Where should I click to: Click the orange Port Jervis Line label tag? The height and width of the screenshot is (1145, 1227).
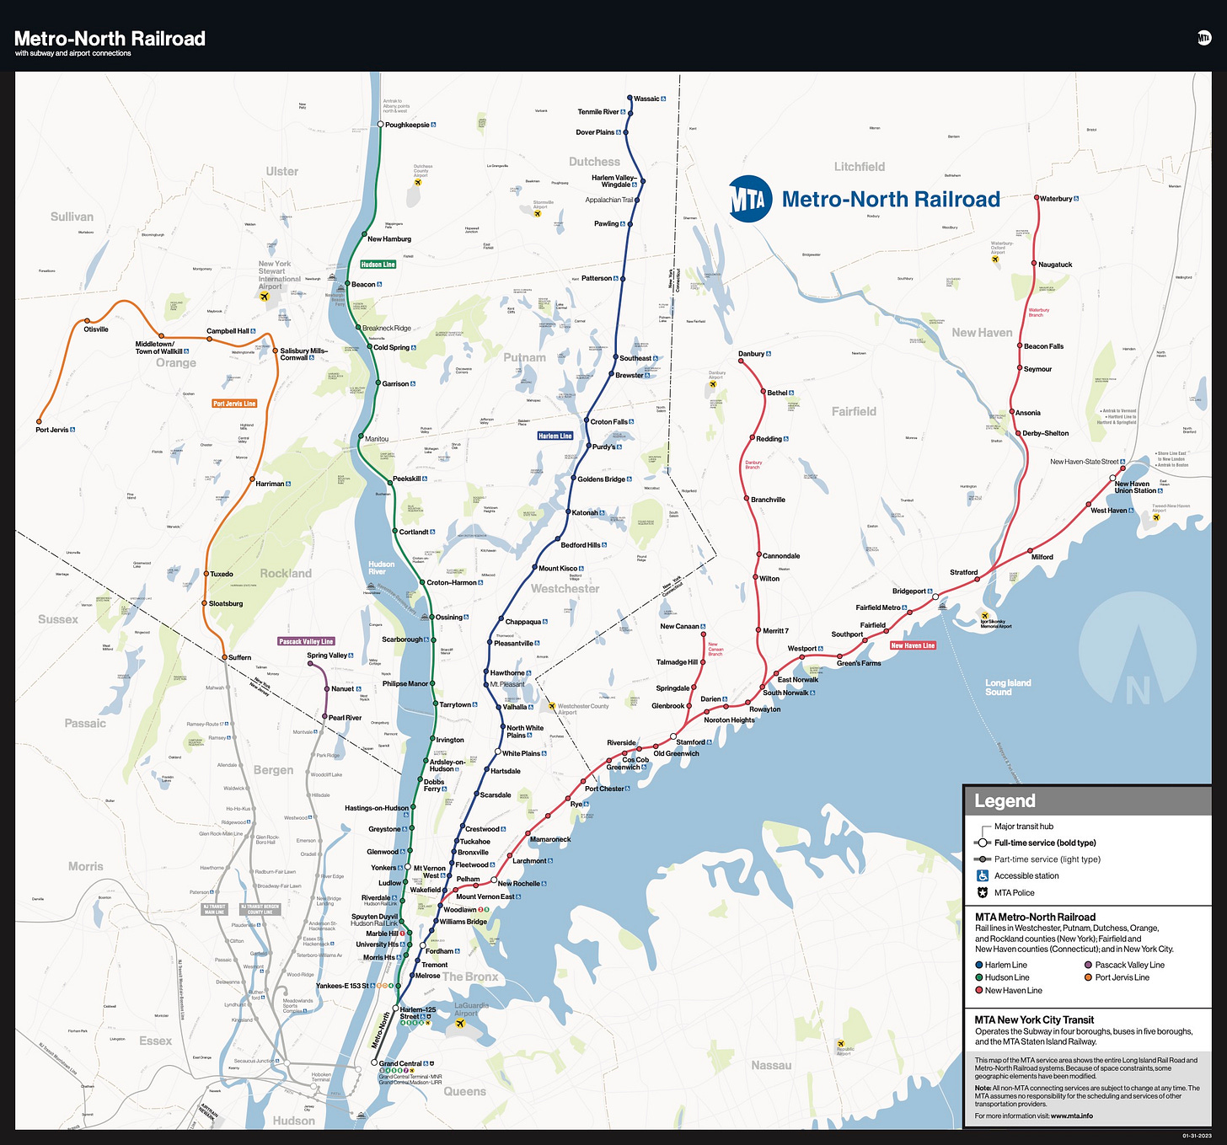click(x=235, y=404)
